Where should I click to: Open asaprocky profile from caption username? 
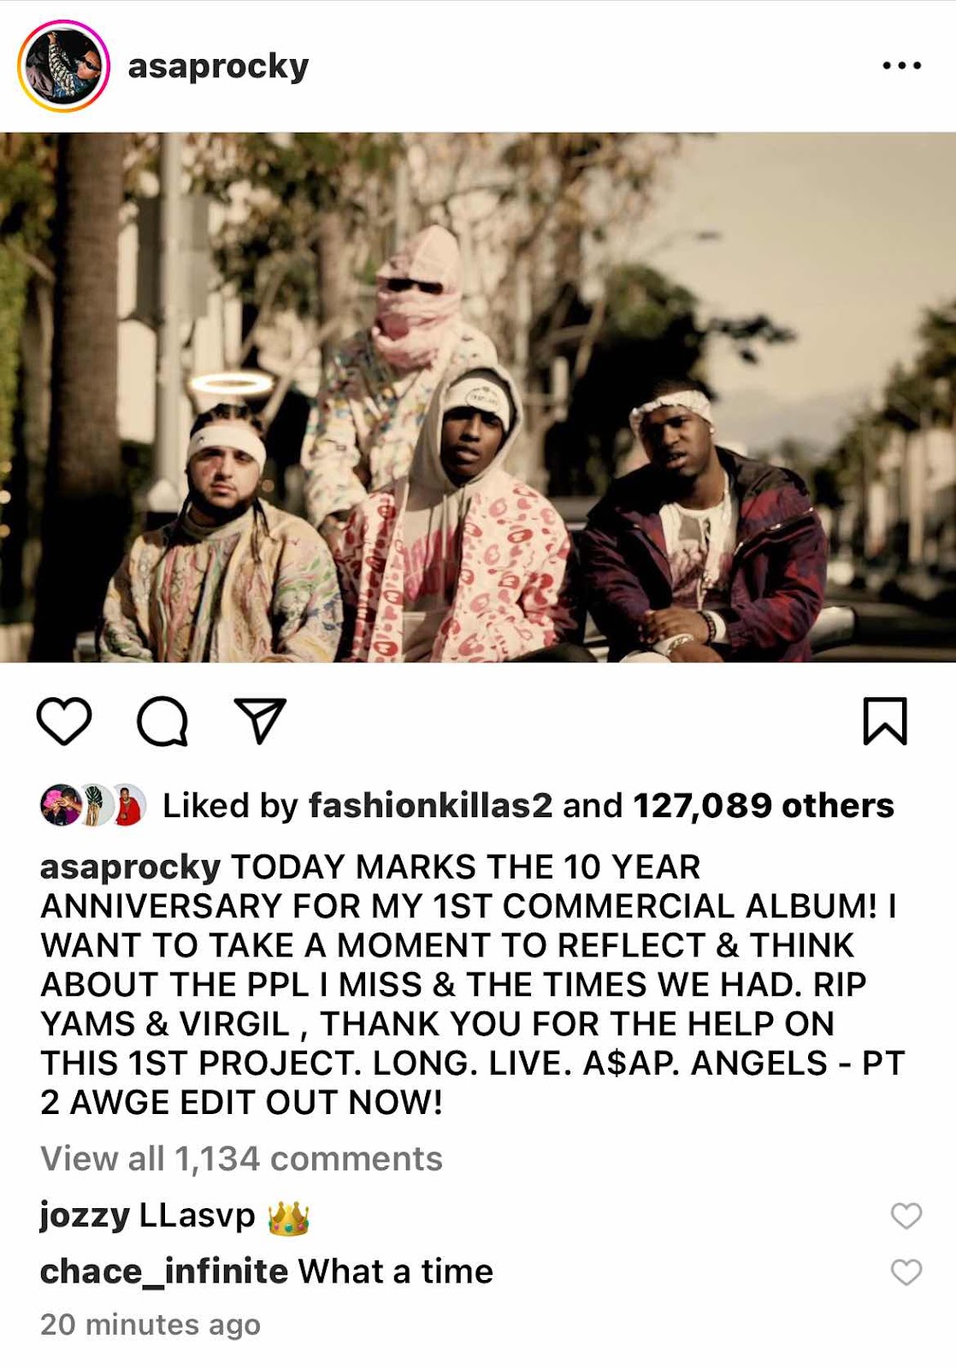pyautogui.click(x=130, y=867)
